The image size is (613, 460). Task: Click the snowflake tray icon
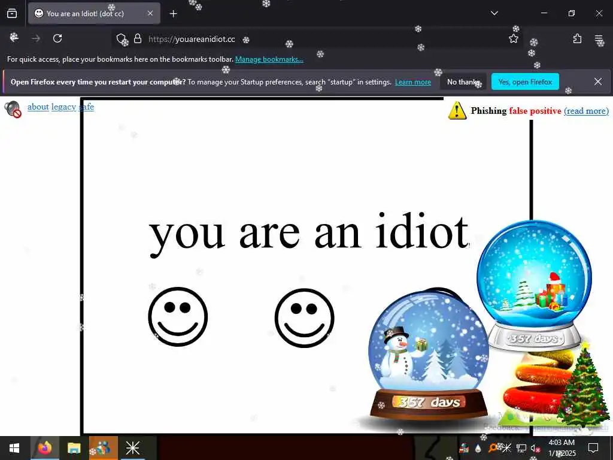pyautogui.click(x=506, y=448)
